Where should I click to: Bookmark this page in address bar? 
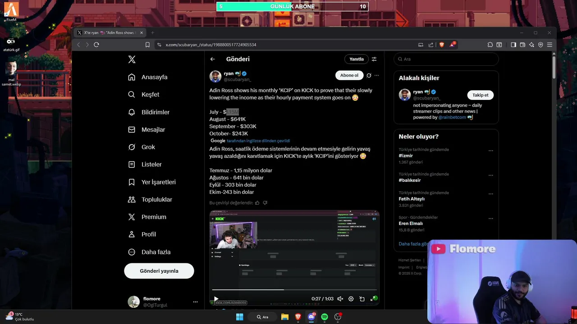pos(147,45)
